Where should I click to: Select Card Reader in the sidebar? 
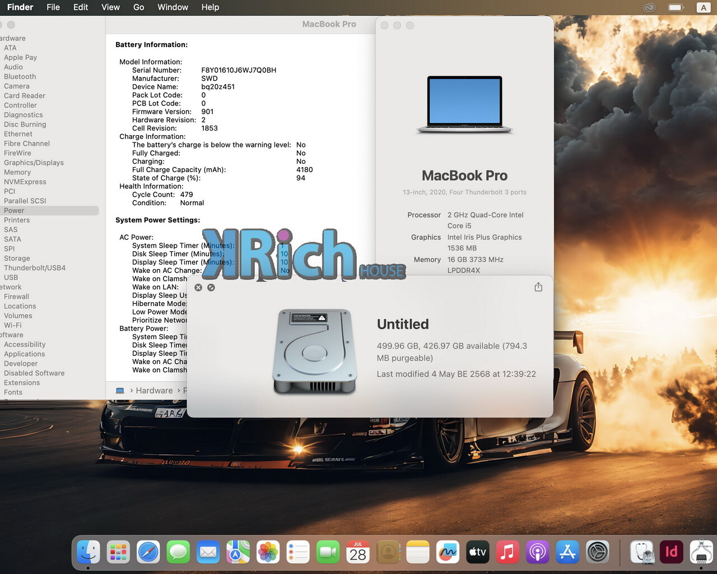(x=25, y=96)
